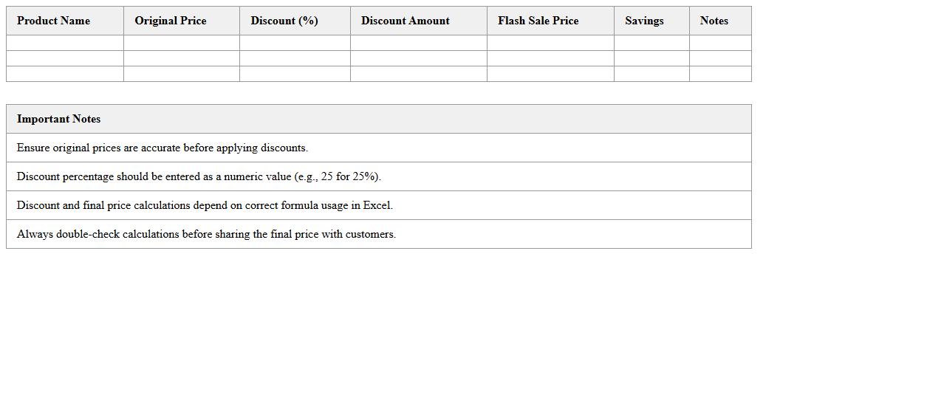Click the Discount (%) header cell
This screenshot has height=406, width=944.
[295, 21]
